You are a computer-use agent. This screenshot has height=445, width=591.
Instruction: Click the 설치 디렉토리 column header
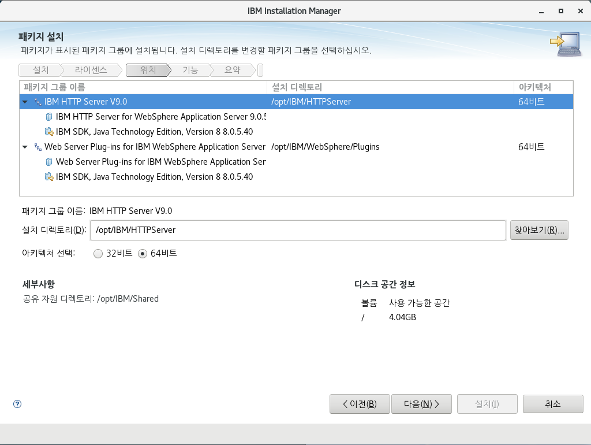pos(391,88)
